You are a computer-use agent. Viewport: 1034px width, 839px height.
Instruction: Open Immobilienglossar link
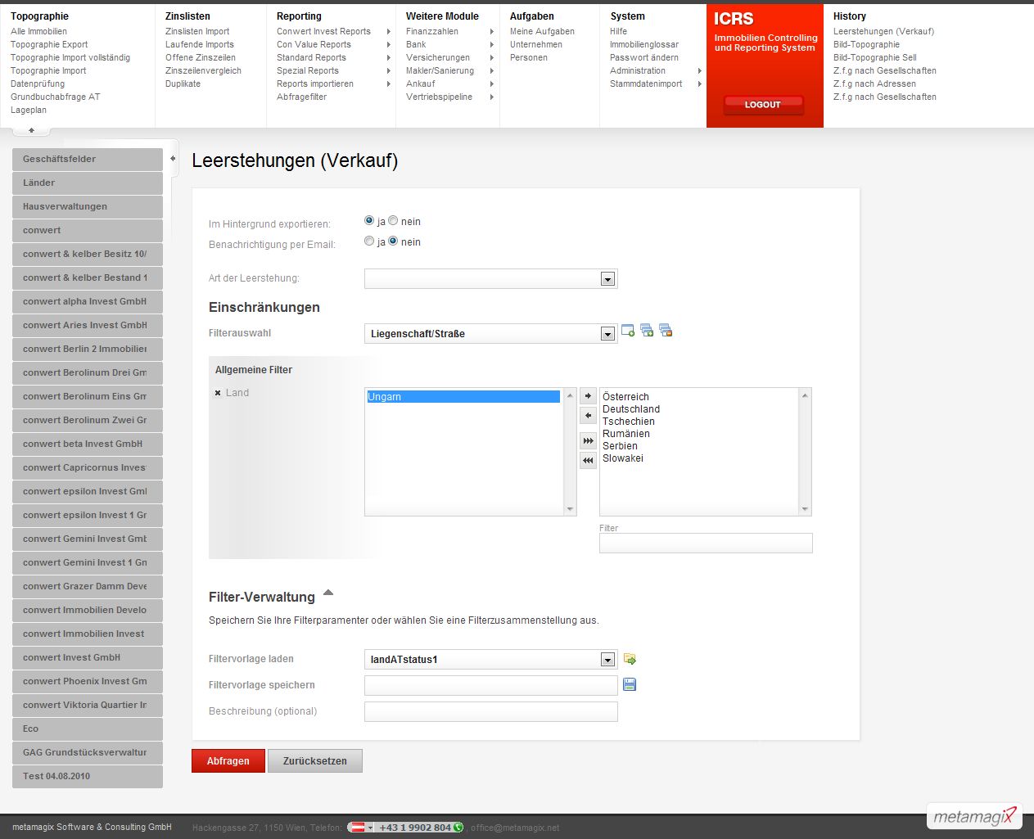pos(644,44)
